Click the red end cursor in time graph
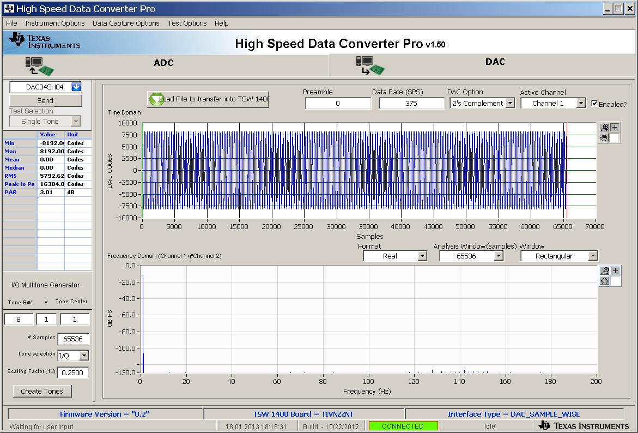 [x=567, y=170]
